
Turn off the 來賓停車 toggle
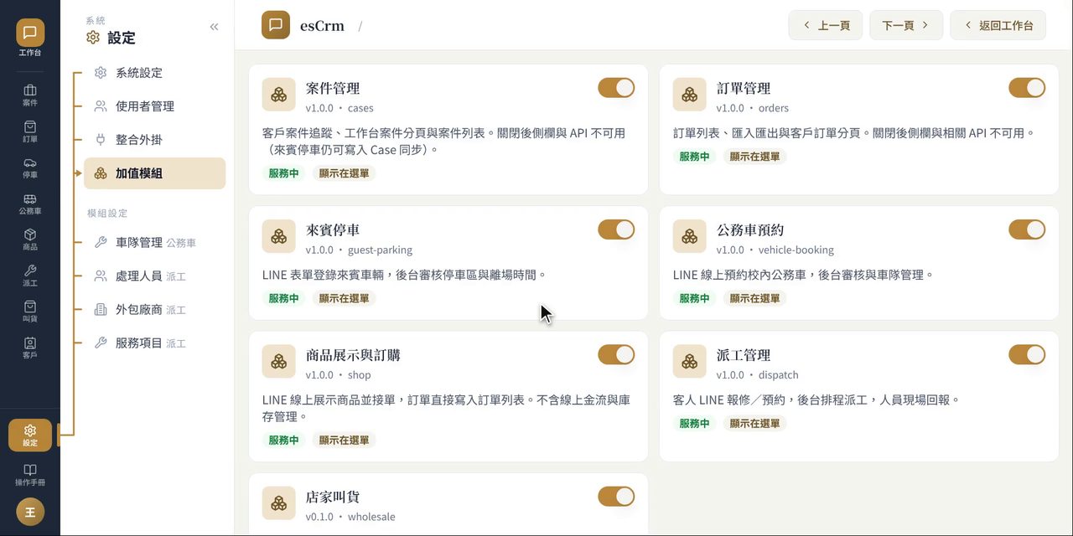tap(616, 229)
